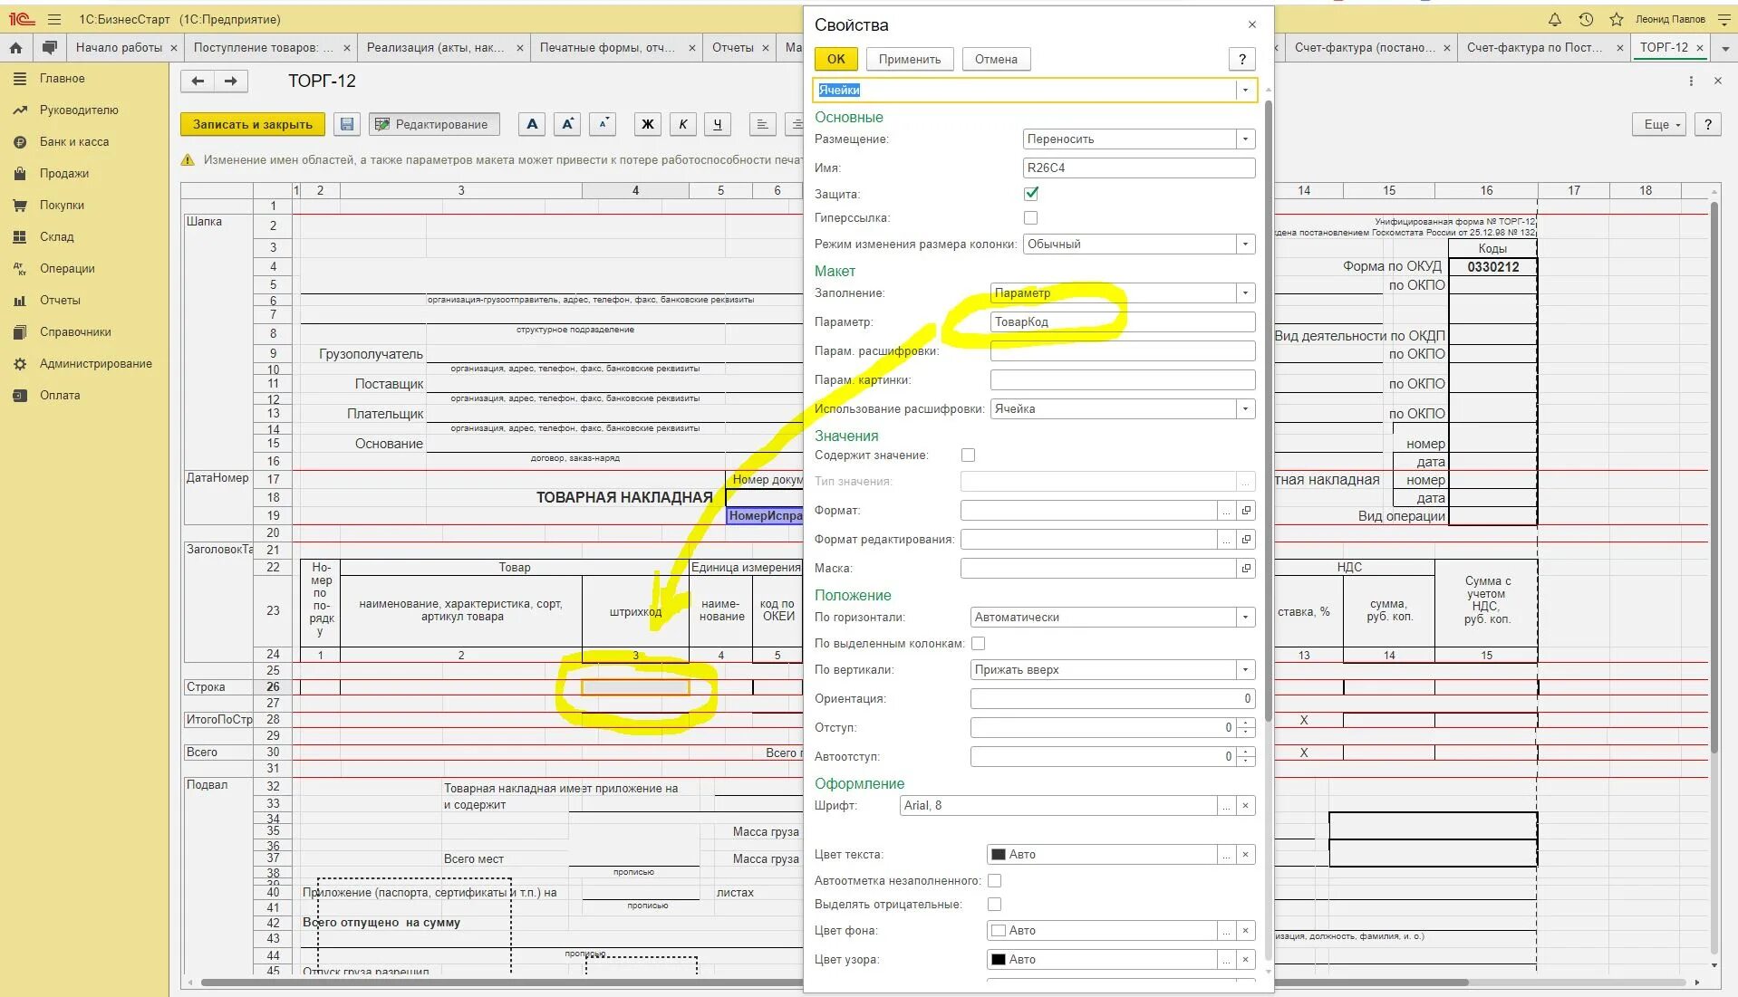Open the Format field in a new window
Screen dimensions: 1738x997
point(1246,511)
